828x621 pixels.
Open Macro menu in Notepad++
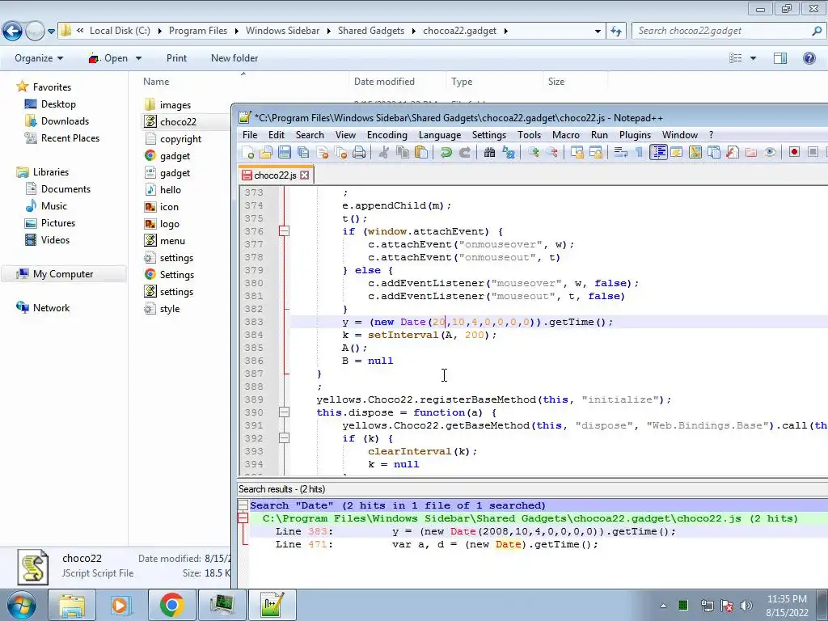(565, 135)
